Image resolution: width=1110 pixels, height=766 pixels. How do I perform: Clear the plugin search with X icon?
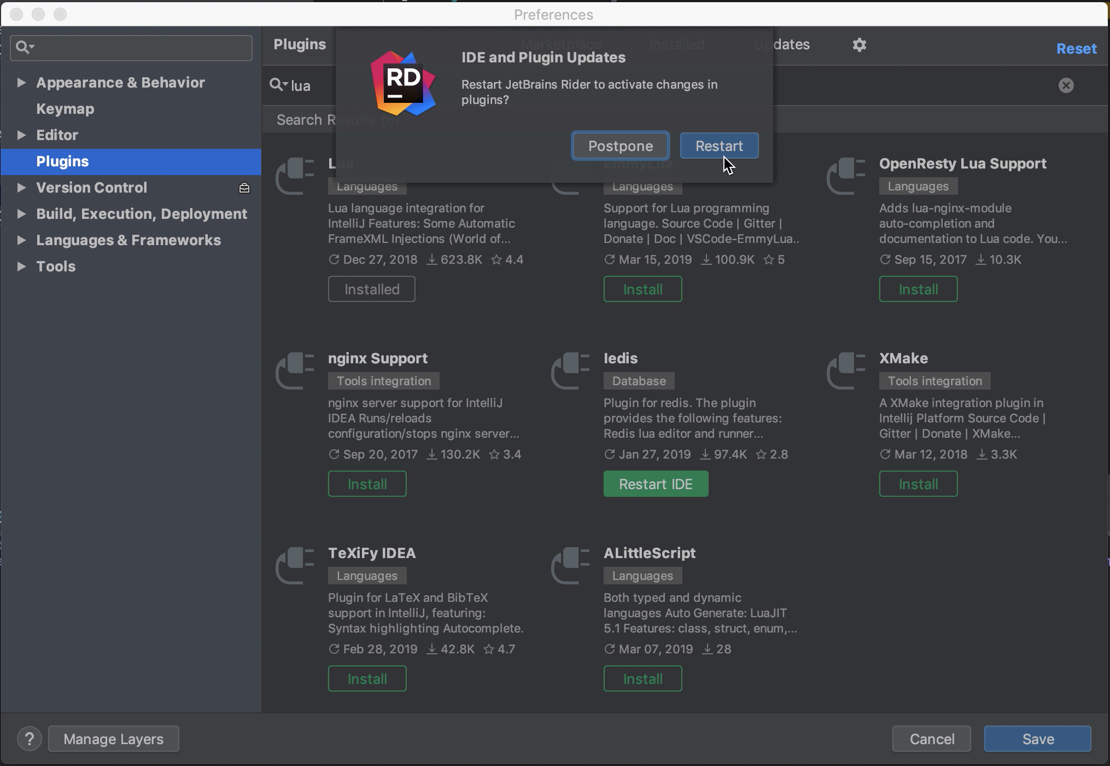coord(1066,85)
